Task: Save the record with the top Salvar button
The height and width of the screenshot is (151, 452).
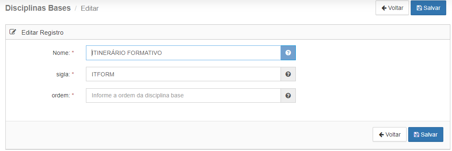Action: tap(428, 8)
